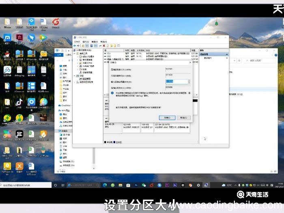This screenshot has width=284, height=213.
Task: Open the Tencent Video desktop icon
Action: pos(43,39)
